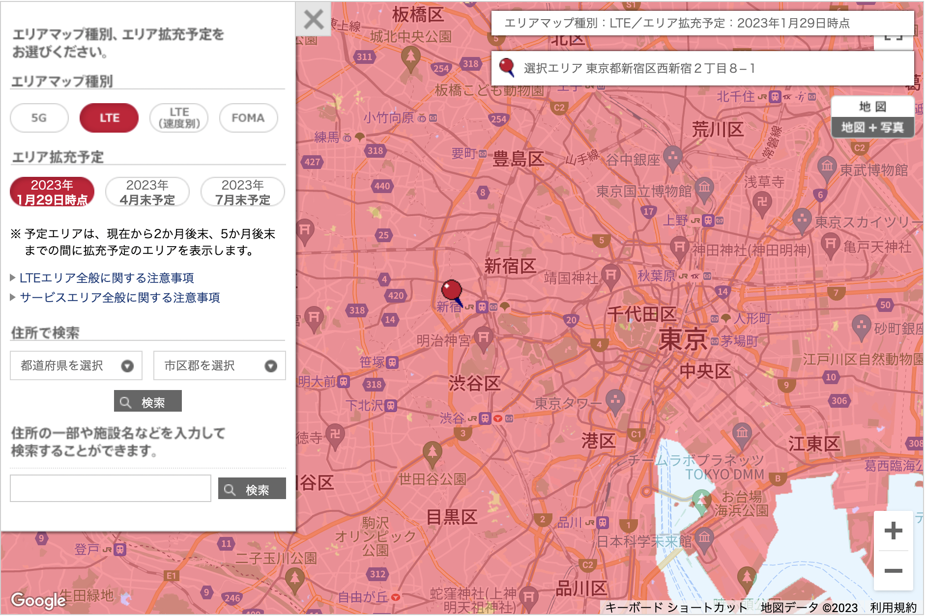Screen dimensions: 925x616
Task: Select the 5G area map type
Action: coord(38,118)
